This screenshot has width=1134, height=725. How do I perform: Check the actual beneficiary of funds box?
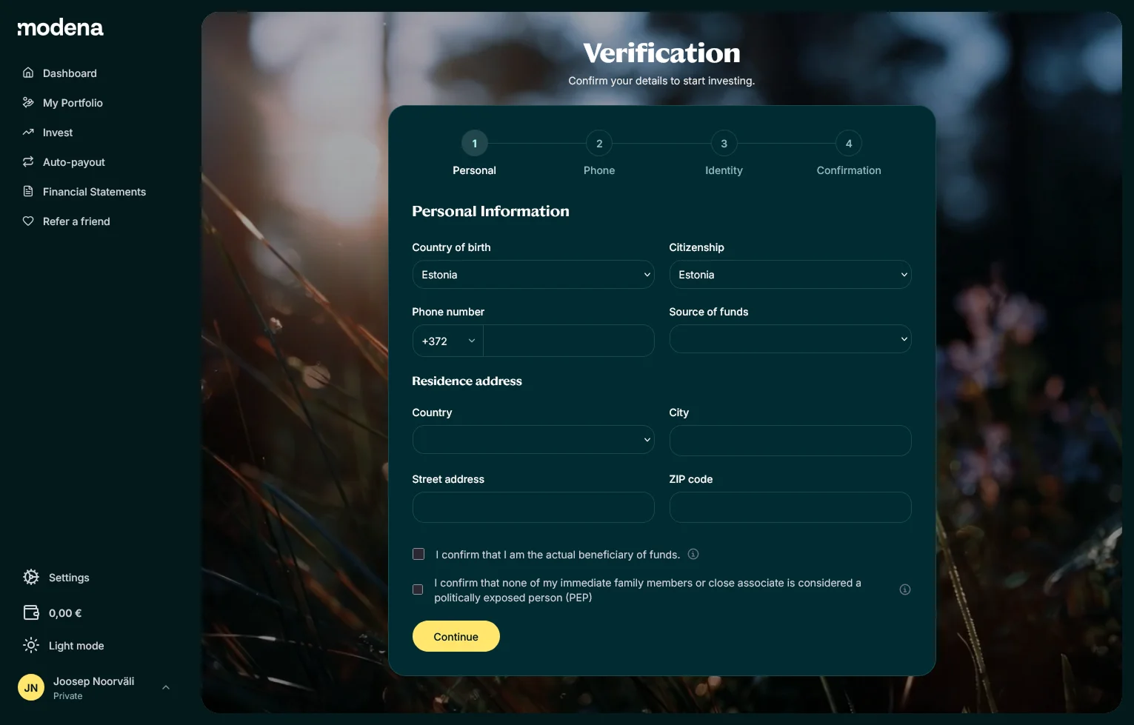[418, 554]
